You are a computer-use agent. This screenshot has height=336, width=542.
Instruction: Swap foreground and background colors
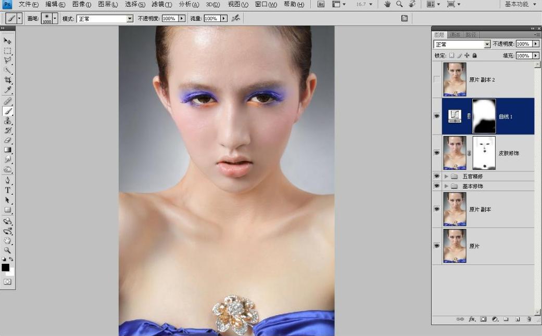[x=11, y=259]
